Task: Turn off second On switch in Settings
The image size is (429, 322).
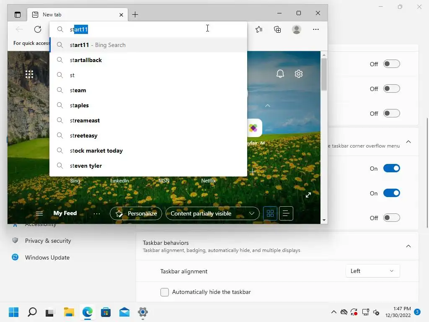Action: [392, 193]
